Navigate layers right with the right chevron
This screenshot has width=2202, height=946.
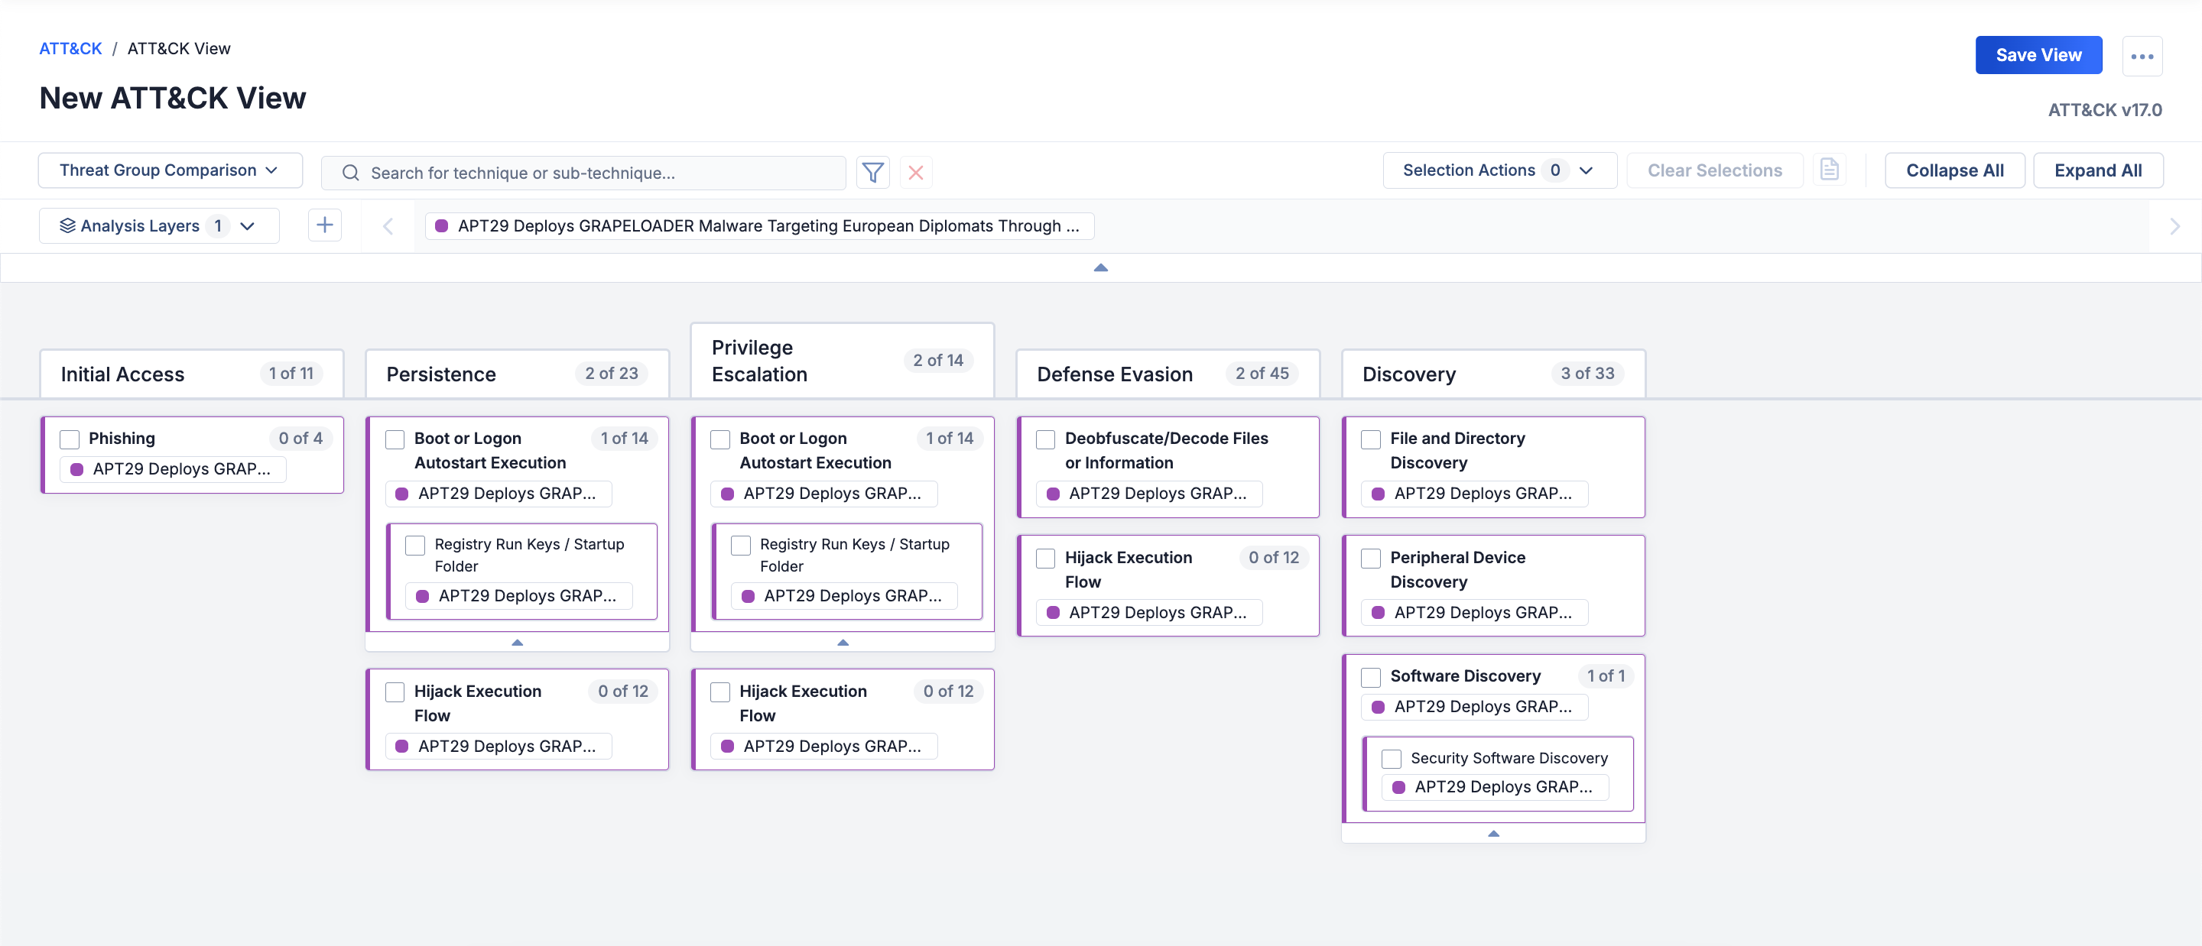pos(2175,225)
